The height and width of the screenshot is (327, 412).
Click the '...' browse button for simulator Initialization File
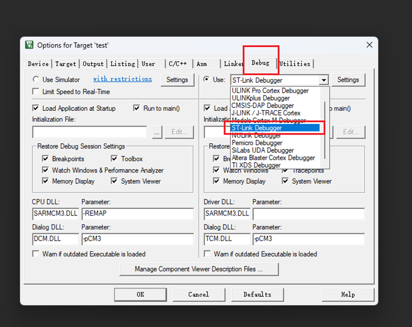157,132
